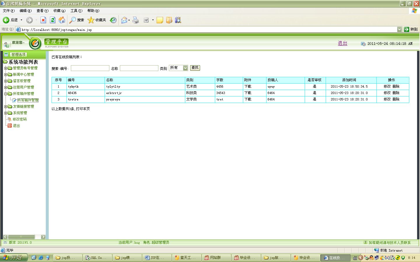This screenshot has height=262, width=420.
Task: Open the 文件 menu
Action: pyautogui.click(x=8, y=11)
